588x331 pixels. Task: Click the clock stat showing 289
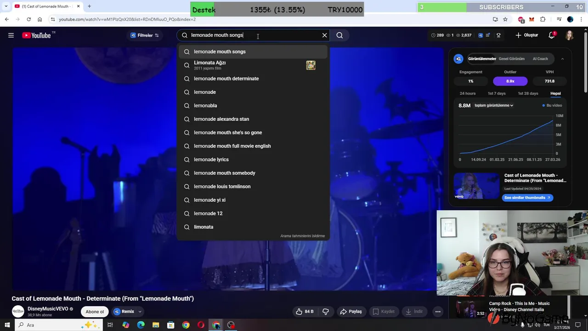[437, 35]
